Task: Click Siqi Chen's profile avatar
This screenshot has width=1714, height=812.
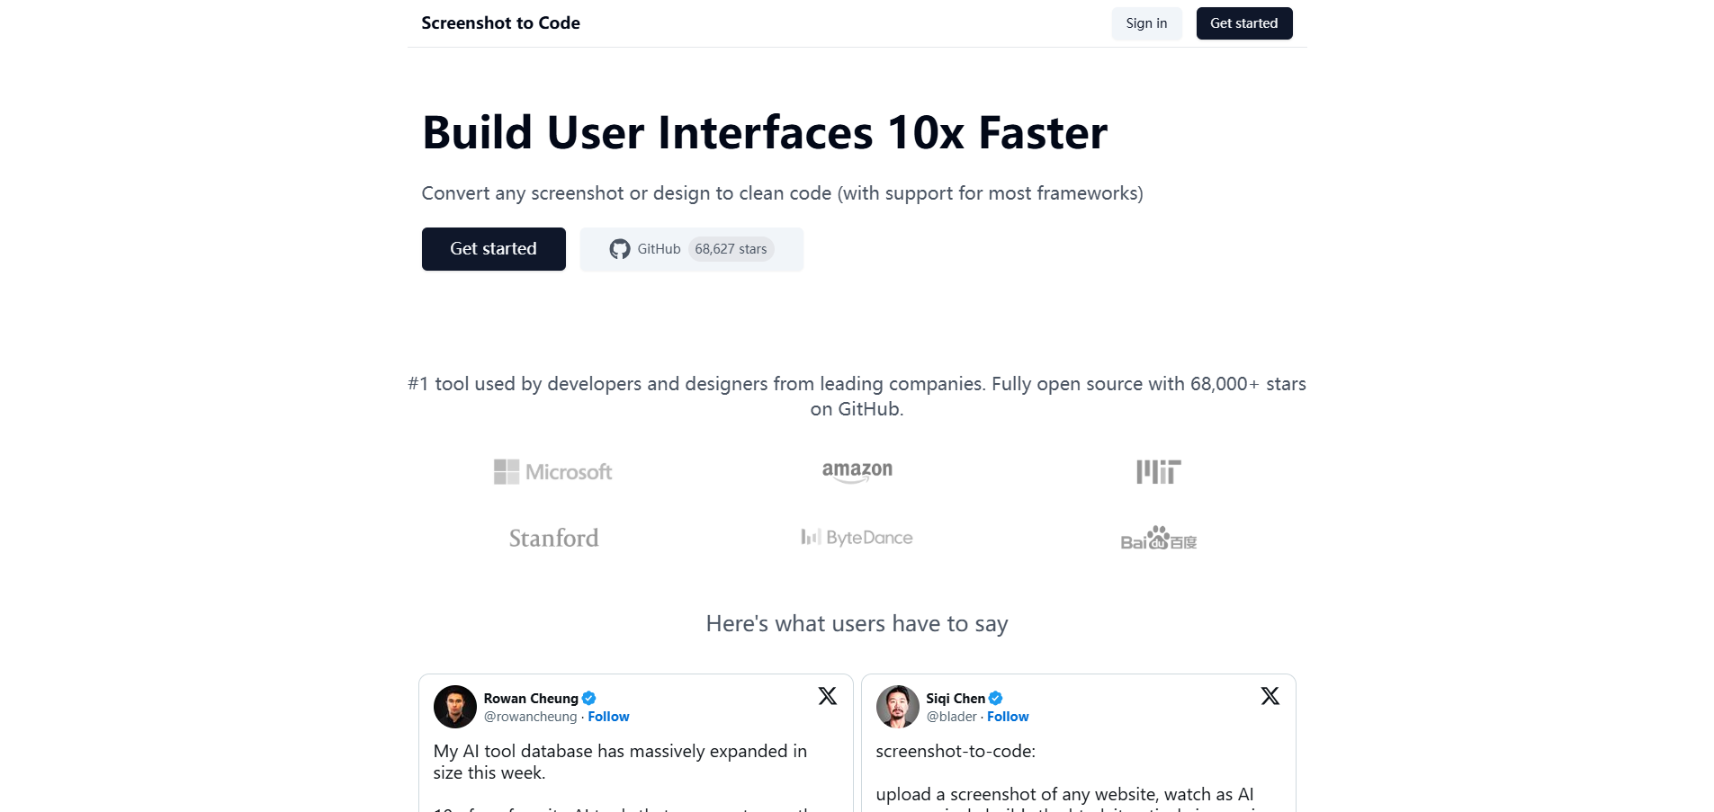Action: coord(897,707)
